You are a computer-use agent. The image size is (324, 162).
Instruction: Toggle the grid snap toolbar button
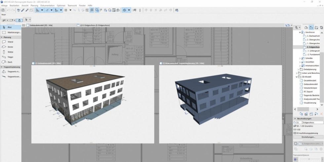click(66, 10)
